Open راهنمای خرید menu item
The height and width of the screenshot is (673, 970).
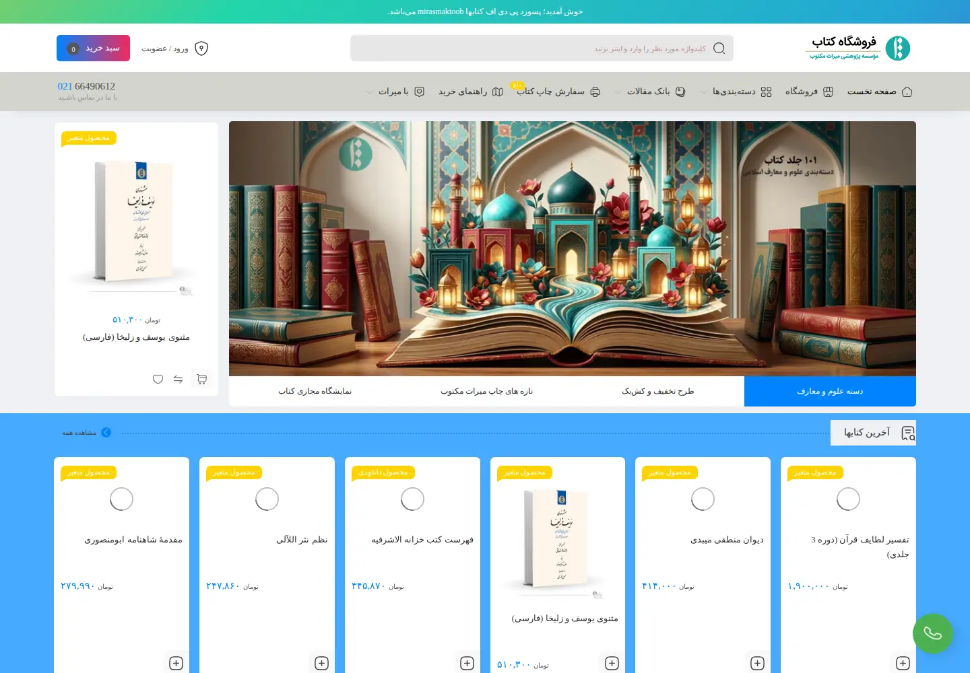(x=463, y=92)
